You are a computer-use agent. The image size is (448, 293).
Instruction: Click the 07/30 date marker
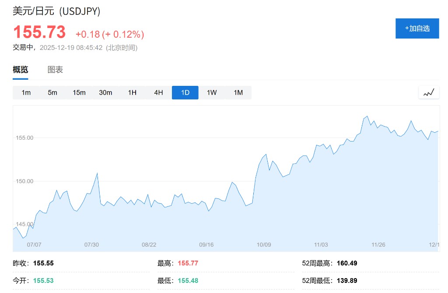[x=91, y=244]
